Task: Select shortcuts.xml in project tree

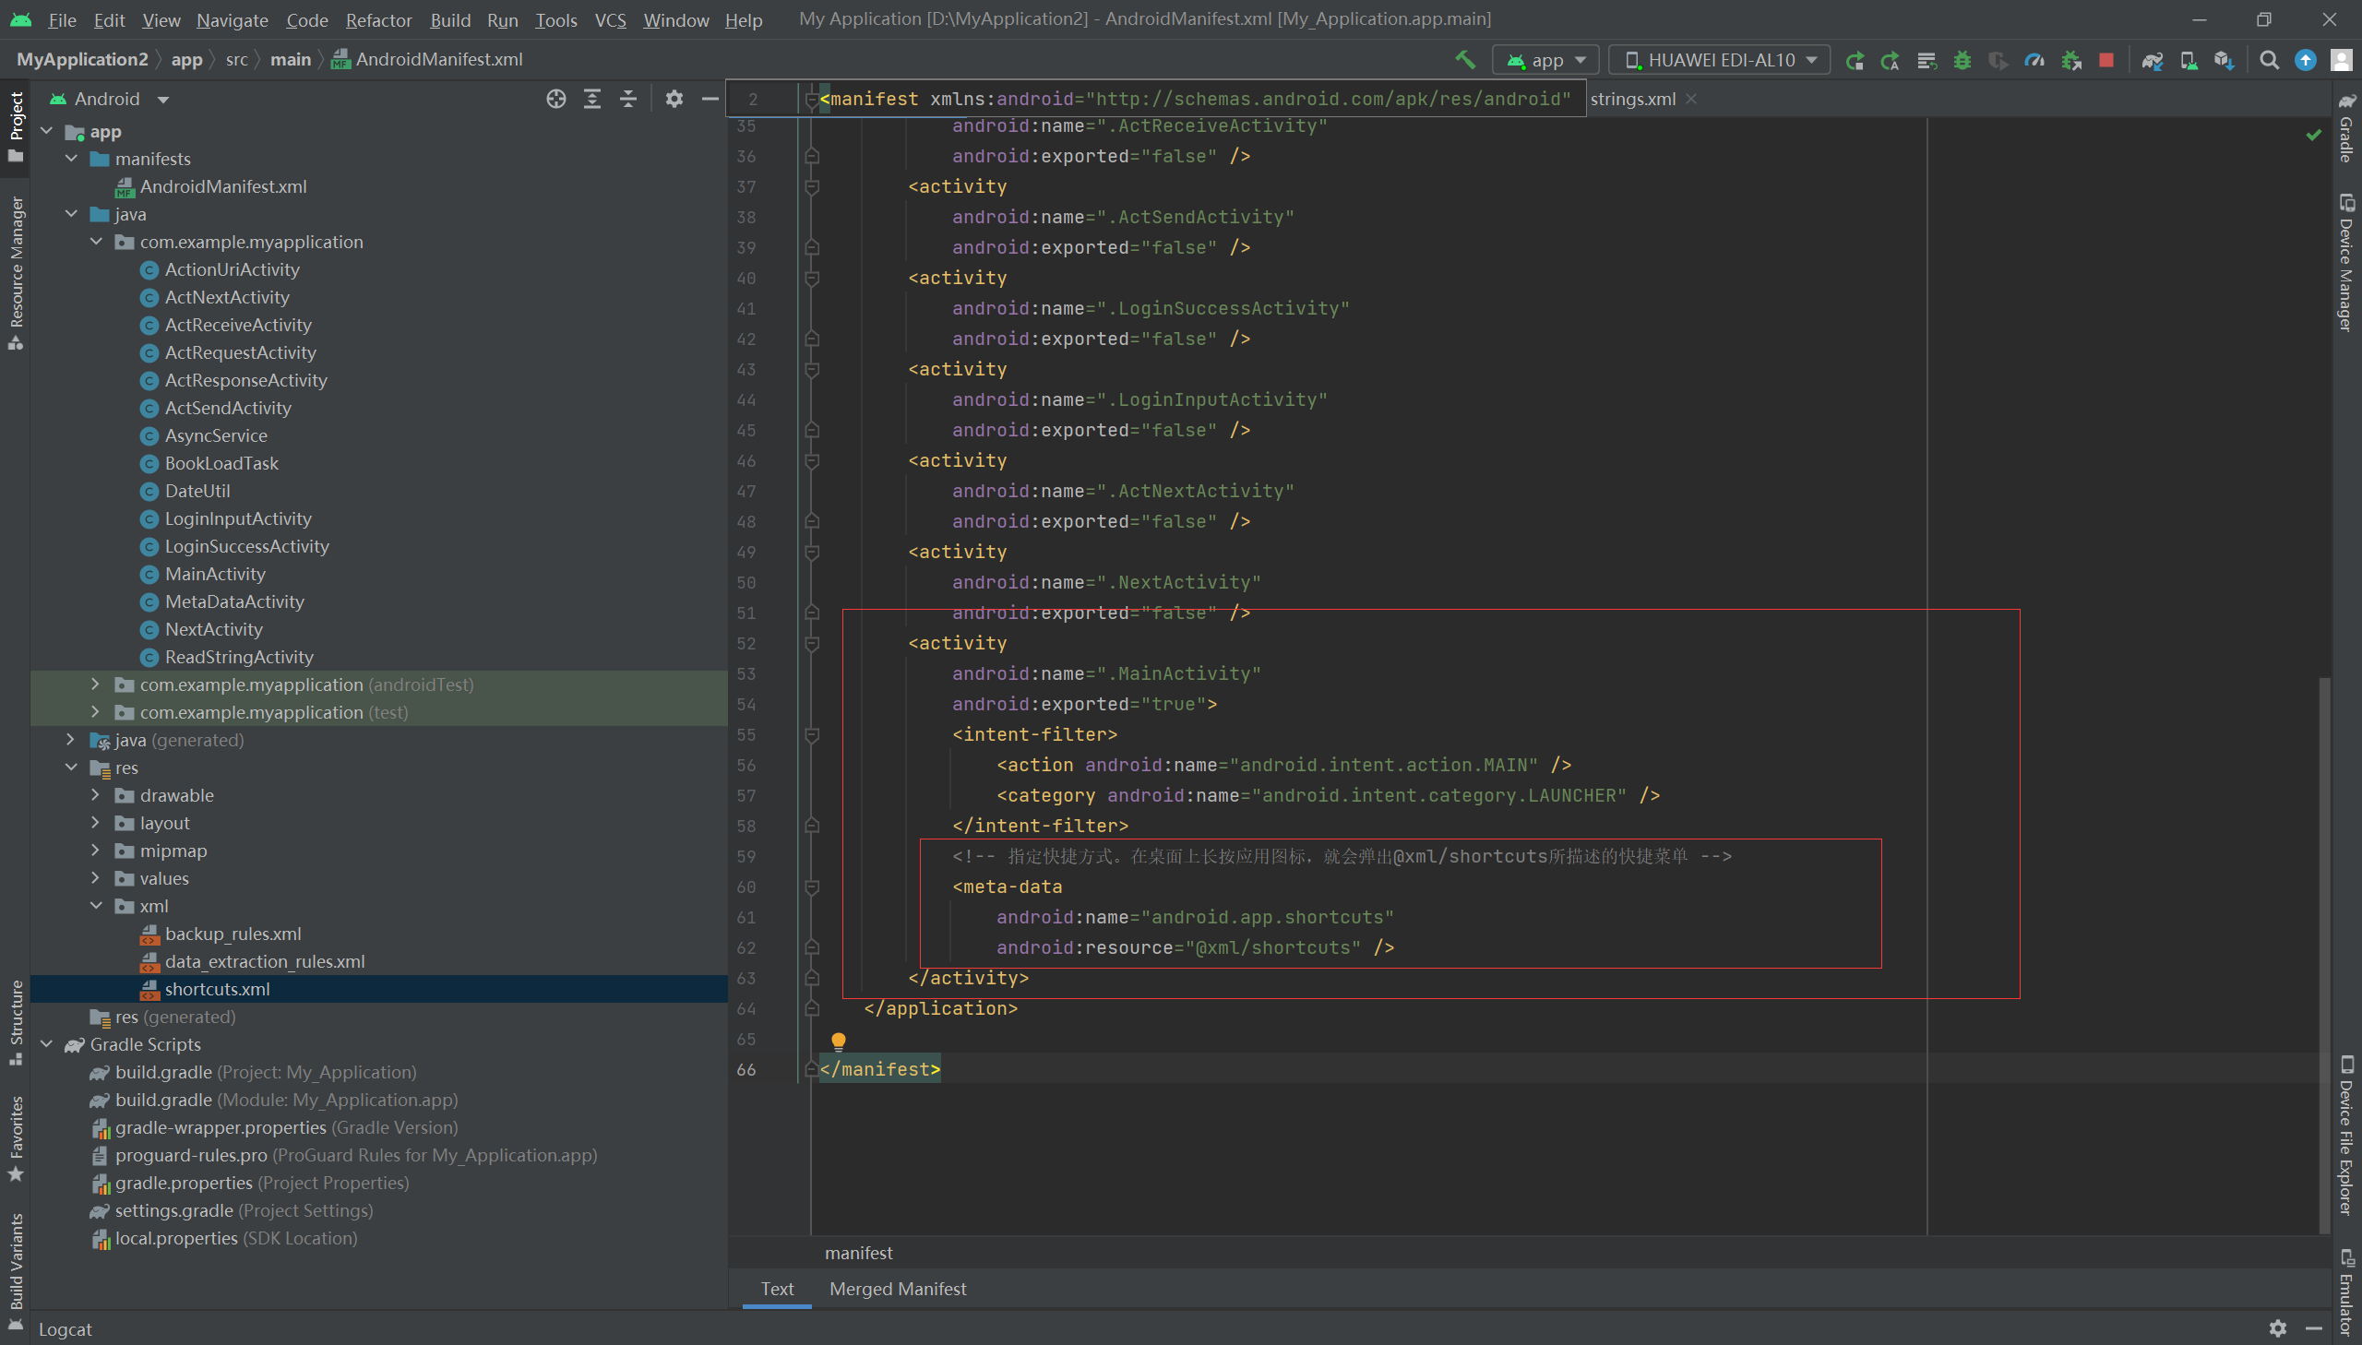Action: point(217,988)
